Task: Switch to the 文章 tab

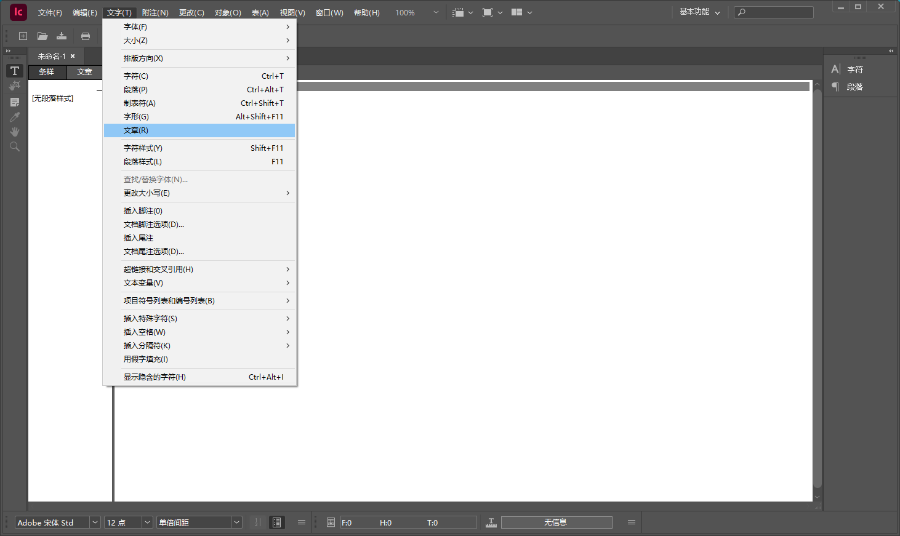Action: coord(84,71)
